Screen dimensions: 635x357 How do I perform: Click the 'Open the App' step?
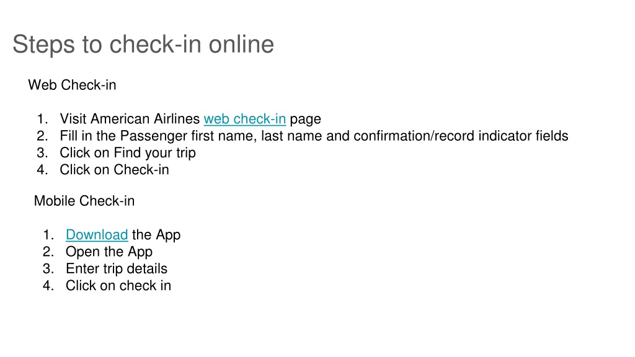[x=109, y=252]
